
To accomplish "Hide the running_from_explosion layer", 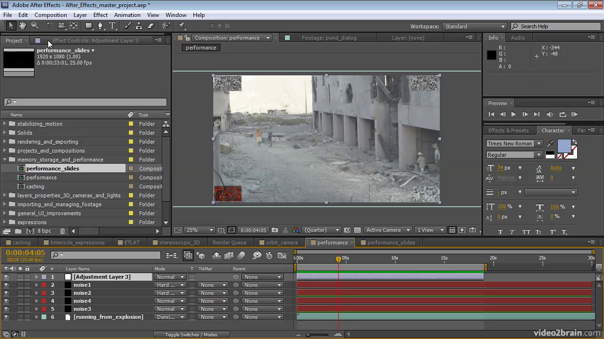I will click(x=6, y=317).
